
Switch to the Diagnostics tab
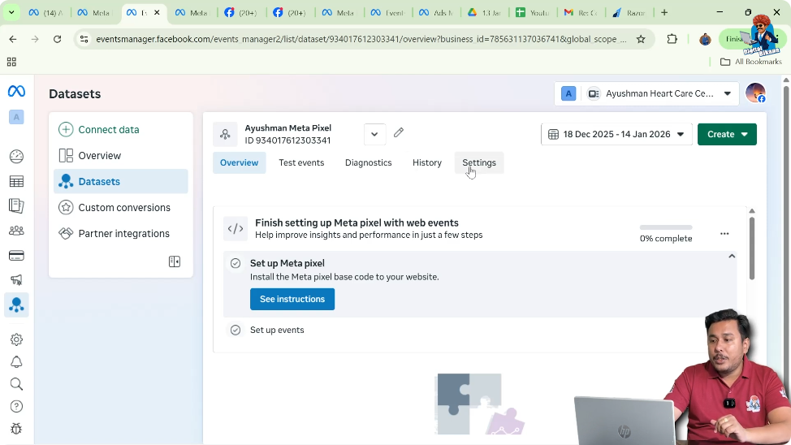[368, 163]
